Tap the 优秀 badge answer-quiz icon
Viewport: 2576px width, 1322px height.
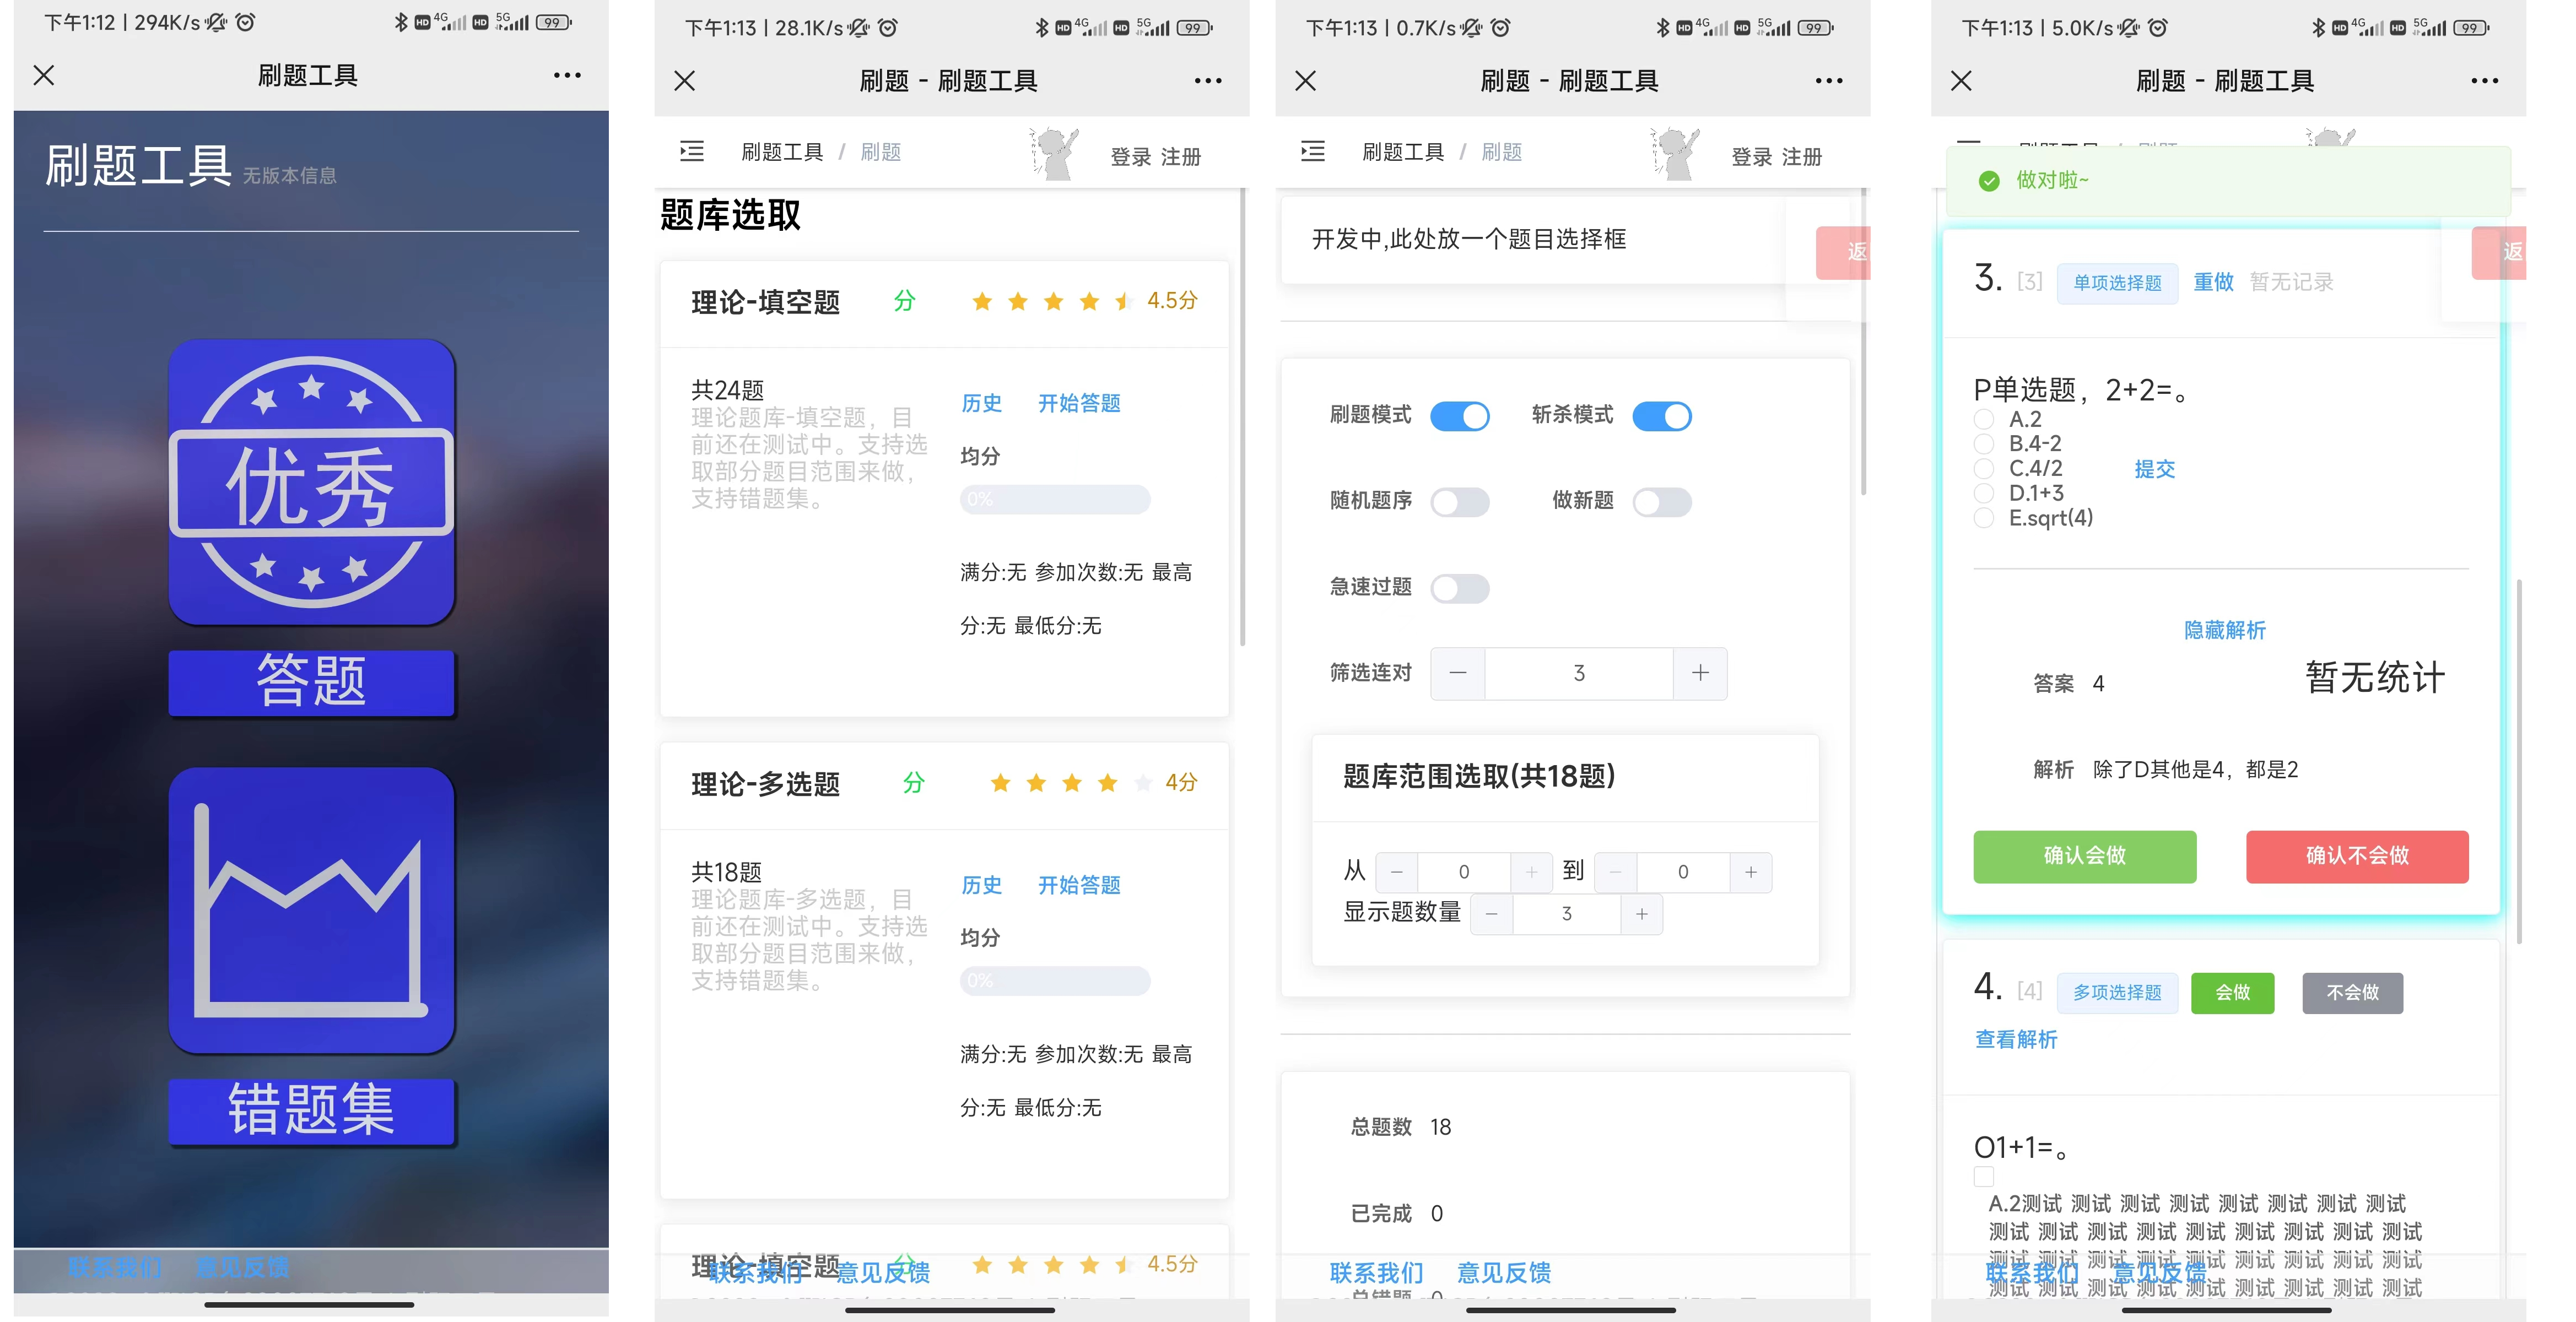[x=311, y=482]
